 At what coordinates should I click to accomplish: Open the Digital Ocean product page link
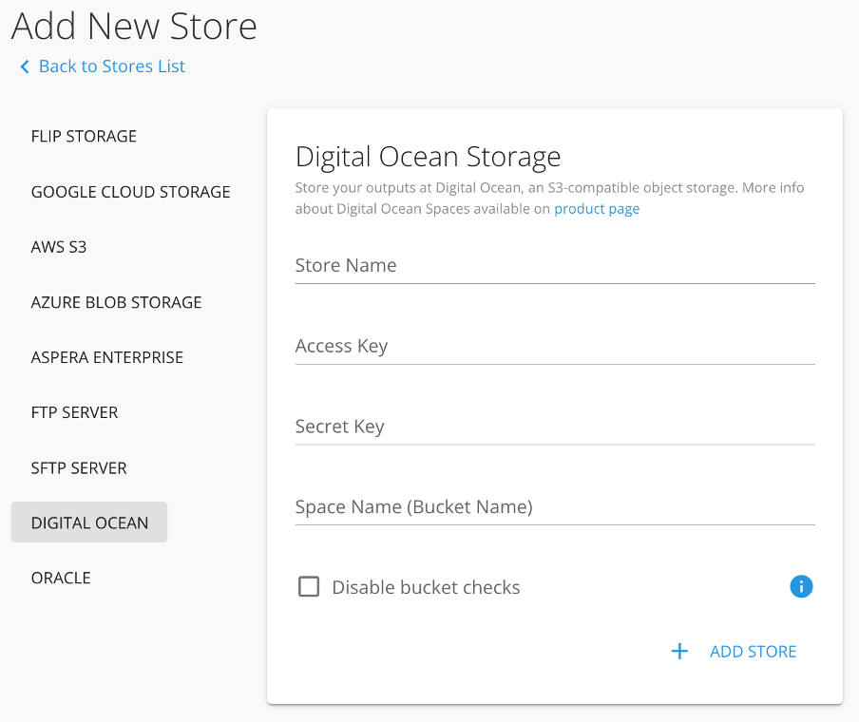pos(597,209)
